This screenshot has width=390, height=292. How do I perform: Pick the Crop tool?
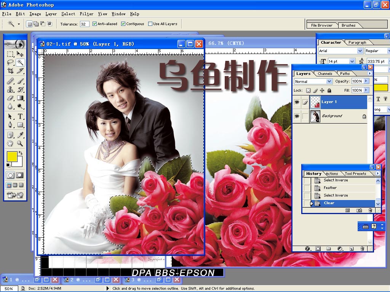pos(10,70)
